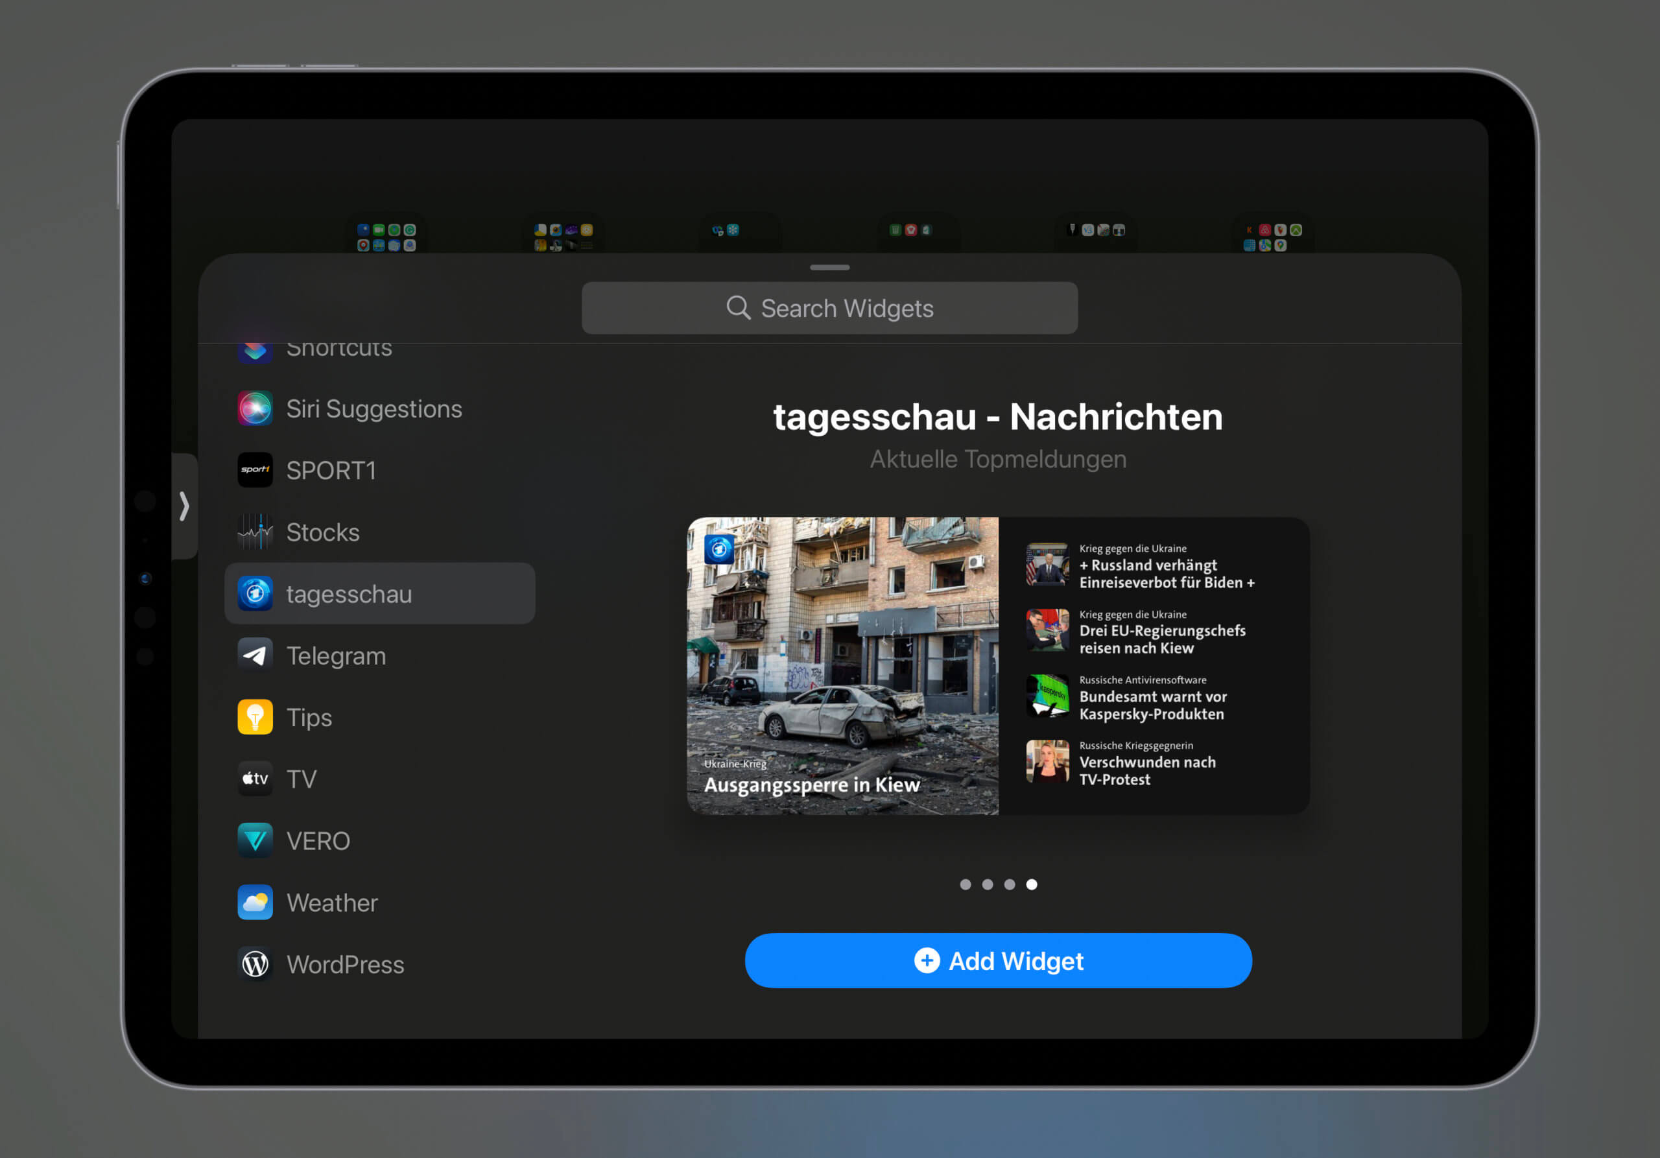Viewport: 1660px width, 1158px height.
Task: Click thumbnail beside Drei EU-Regierungschefs story
Action: (1048, 630)
